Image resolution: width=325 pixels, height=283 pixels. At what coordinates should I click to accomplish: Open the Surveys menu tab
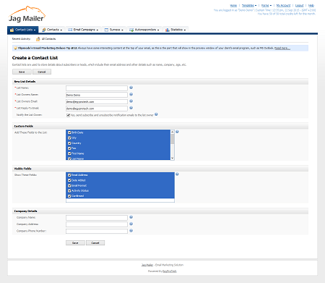[x=114, y=30]
